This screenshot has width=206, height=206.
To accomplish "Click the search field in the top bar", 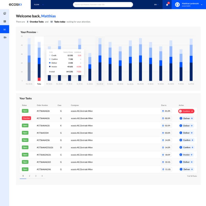I will (x=103, y=4).
